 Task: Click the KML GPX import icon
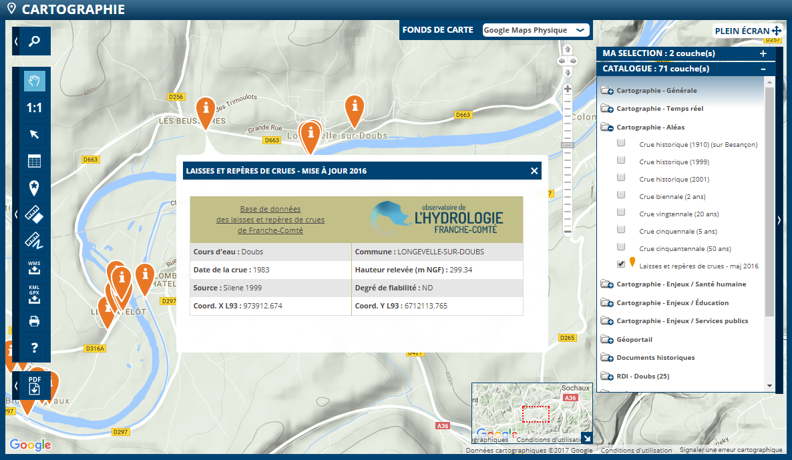(x=35, y=294)
